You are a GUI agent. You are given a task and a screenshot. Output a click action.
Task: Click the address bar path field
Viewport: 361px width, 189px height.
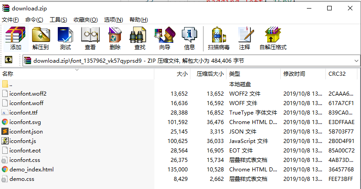tap(191, 61)
